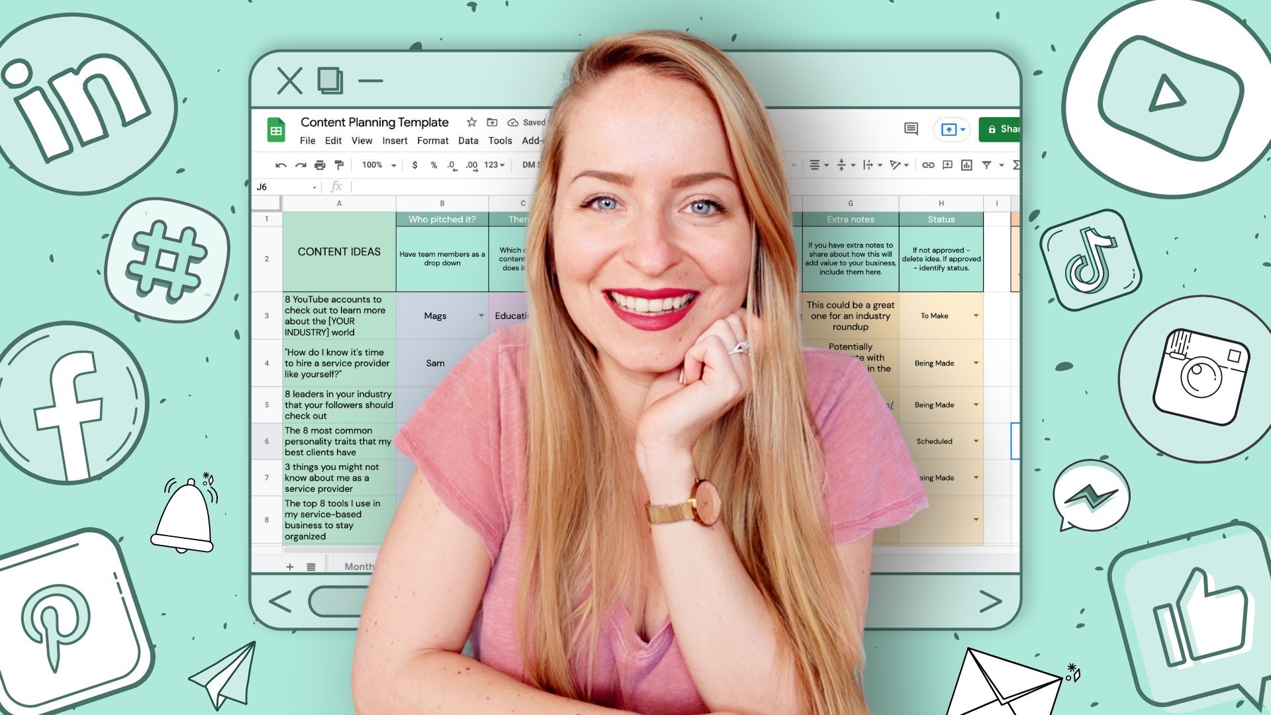This screenshot has width=1271, height=715.
Task: Click the Insert link icon
Action: (x=928, y=166)
